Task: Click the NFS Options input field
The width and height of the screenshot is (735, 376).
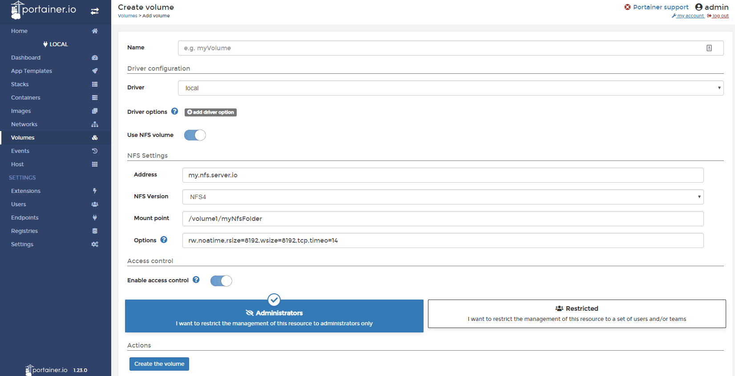Action: (443, 240)
